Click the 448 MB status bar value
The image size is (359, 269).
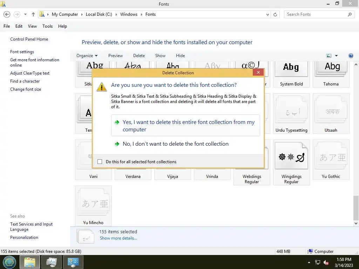(283, 251)
